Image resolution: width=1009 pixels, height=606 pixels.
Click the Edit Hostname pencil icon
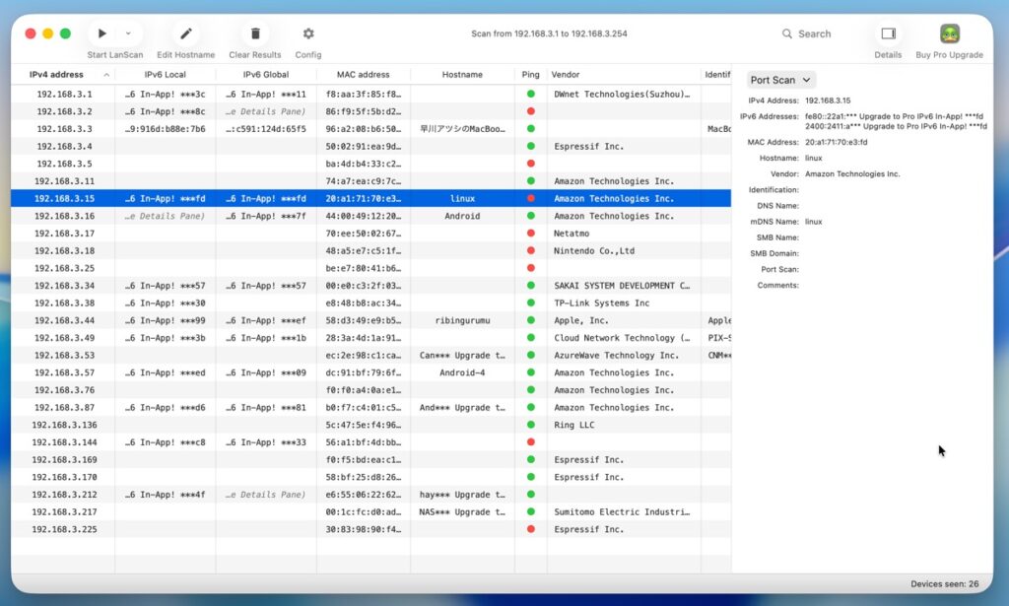185,34
